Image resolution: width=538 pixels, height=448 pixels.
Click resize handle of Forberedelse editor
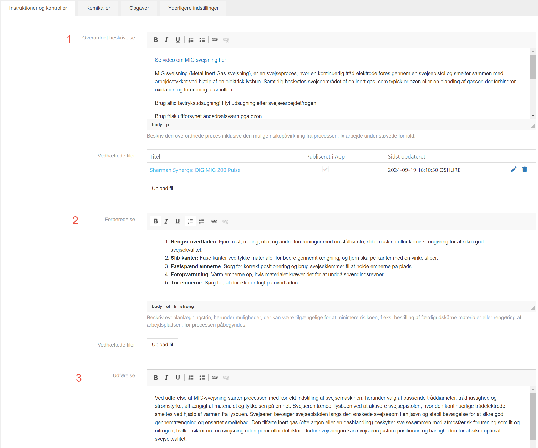pos(532,308)
